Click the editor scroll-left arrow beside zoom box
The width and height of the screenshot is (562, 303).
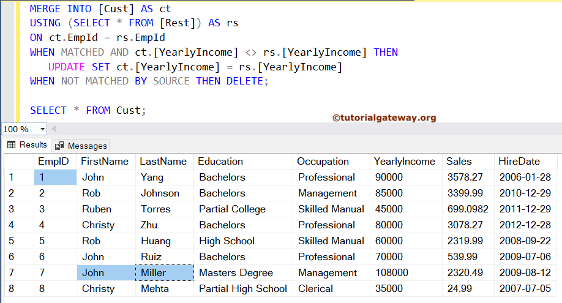pos(53,129)
